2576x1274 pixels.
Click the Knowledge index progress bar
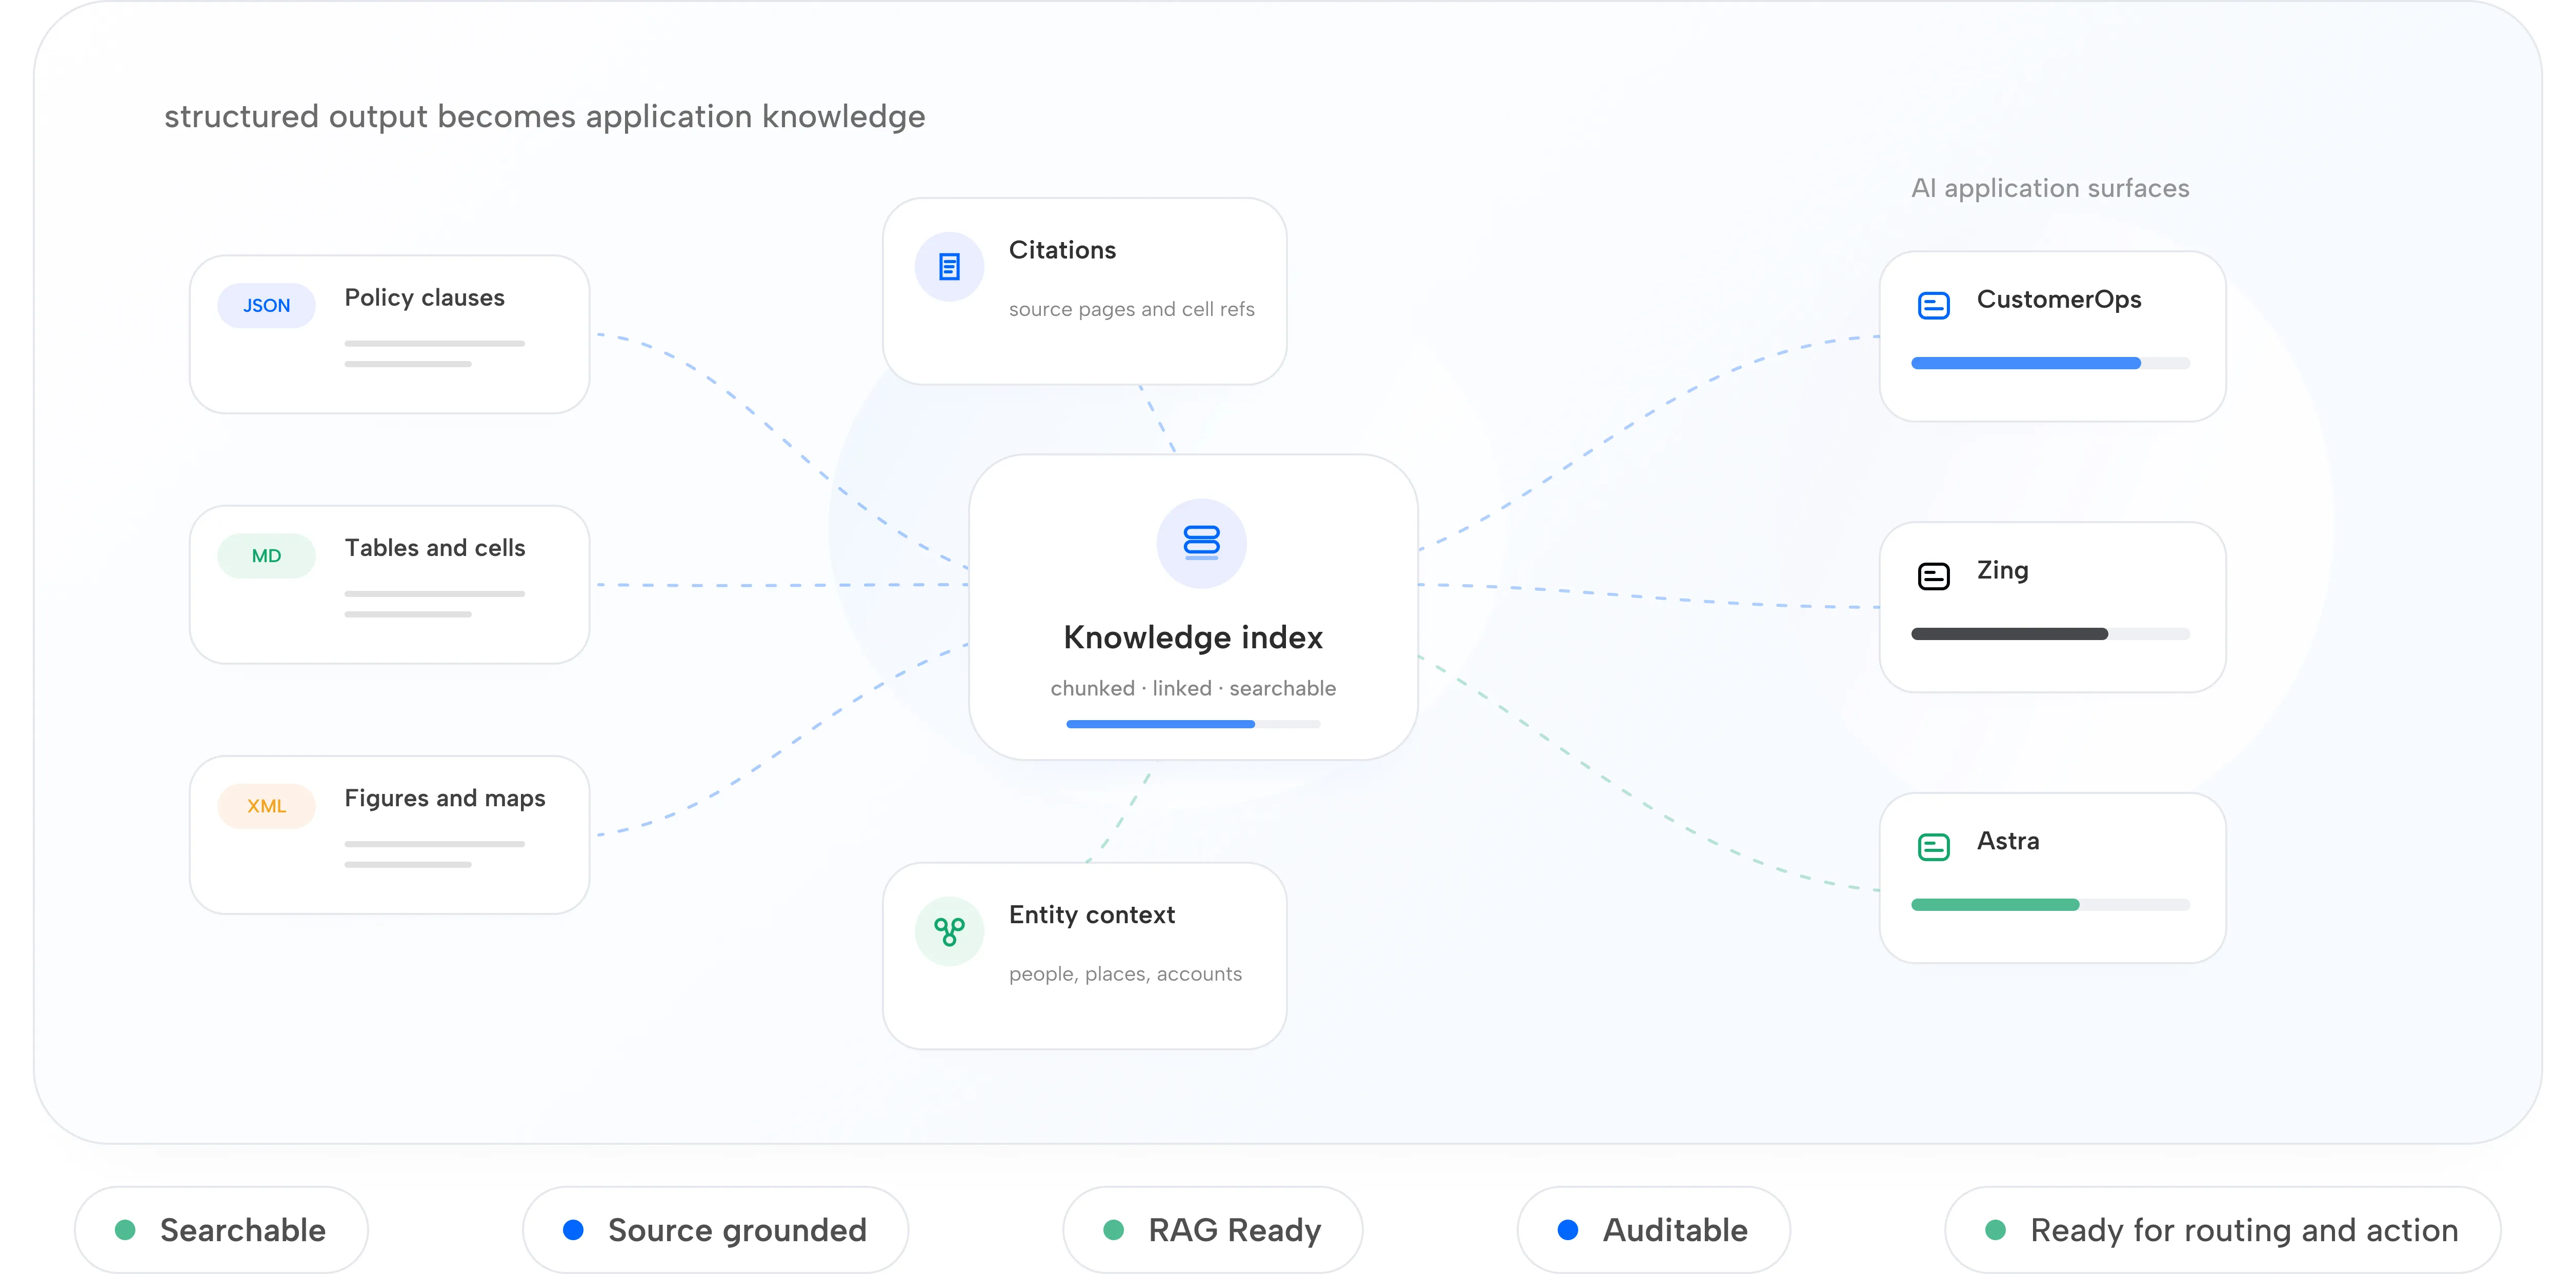point(1193,724)
